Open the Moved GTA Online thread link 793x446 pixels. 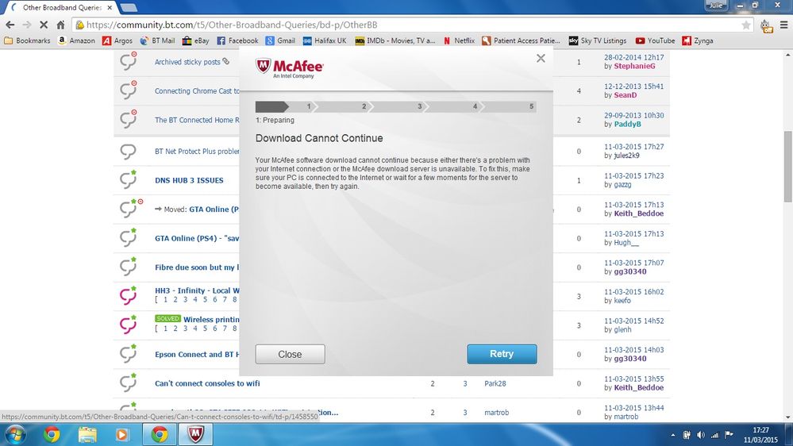(214, 210)
